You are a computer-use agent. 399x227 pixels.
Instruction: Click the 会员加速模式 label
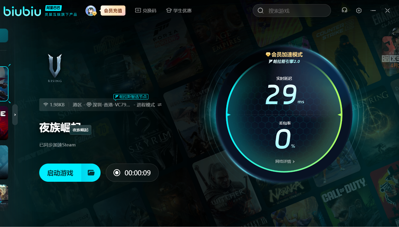pyautogui.click(x=284, y=55)
